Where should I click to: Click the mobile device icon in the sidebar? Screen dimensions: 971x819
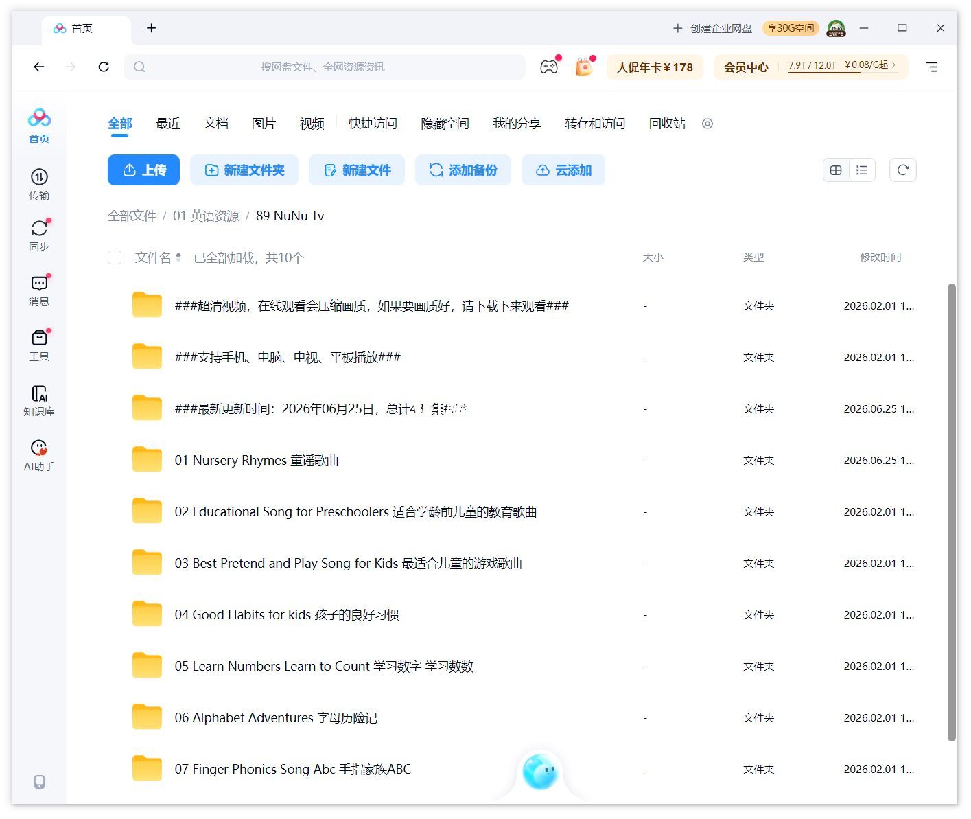coord(39,781)
